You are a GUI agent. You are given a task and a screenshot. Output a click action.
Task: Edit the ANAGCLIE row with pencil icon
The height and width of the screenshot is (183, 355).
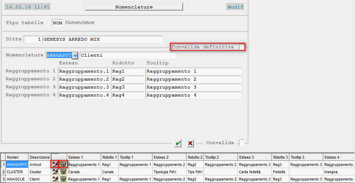(x=55, y=179)
